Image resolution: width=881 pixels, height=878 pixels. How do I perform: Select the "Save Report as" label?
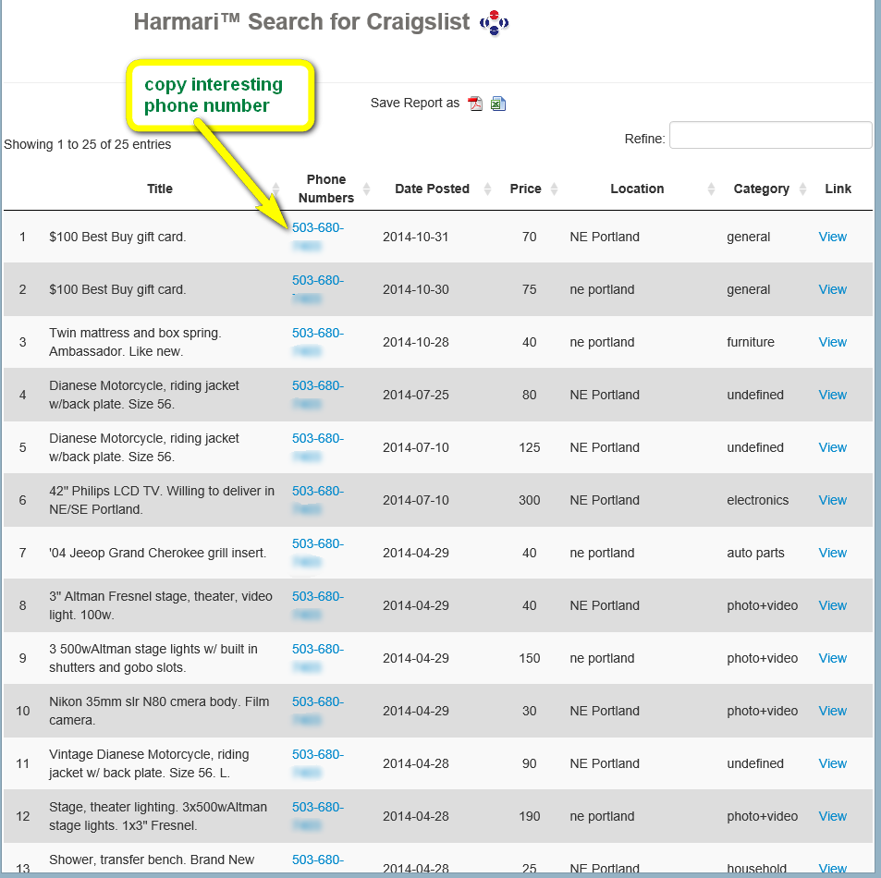415,104
